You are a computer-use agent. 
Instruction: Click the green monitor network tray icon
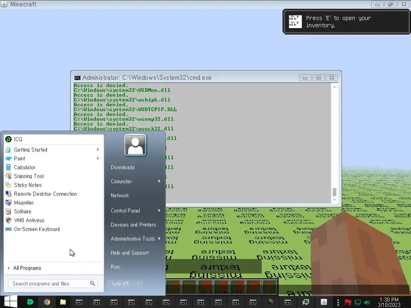pos(358,302)
